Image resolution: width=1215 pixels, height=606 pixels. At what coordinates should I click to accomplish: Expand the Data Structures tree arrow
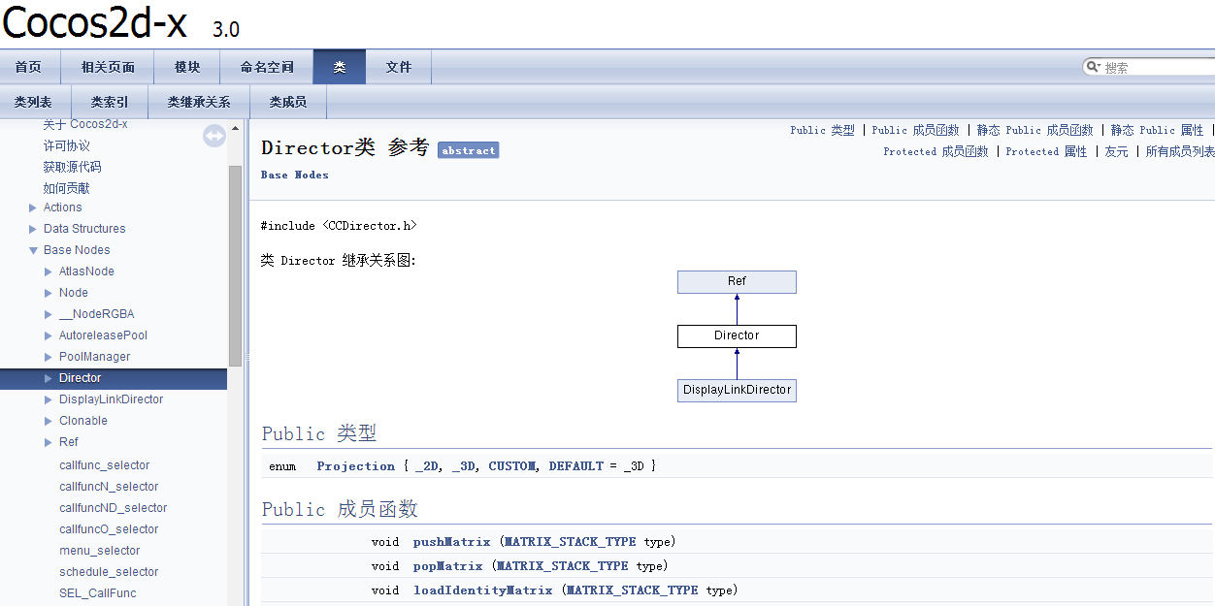click(x=34, y=229)
